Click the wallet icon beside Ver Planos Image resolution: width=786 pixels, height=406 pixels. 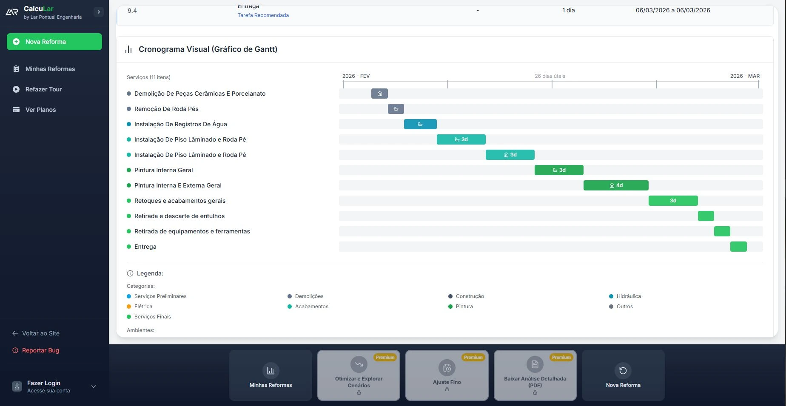[16, 109]
